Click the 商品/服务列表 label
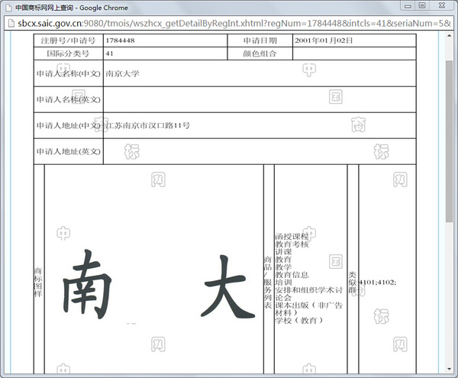The width and height of the screenshot is (458, 378). (x=268, y=283)
